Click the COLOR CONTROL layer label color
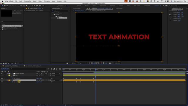This screenshot has width=188, height=106. pyautogui.click(x=9, y=73)
